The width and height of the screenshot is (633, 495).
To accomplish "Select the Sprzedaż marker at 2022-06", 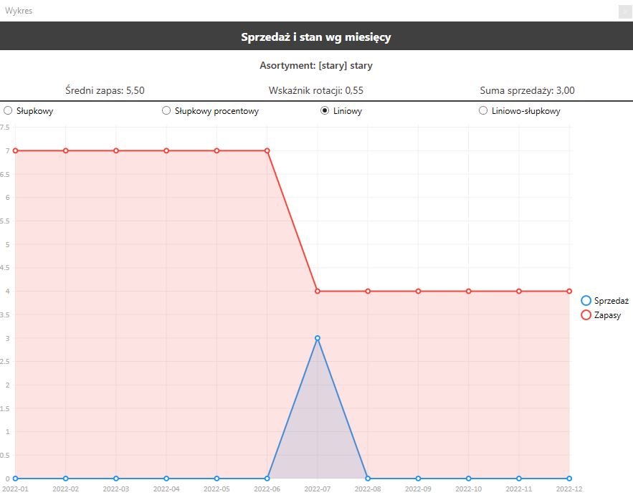I will (x=267, y=478).
